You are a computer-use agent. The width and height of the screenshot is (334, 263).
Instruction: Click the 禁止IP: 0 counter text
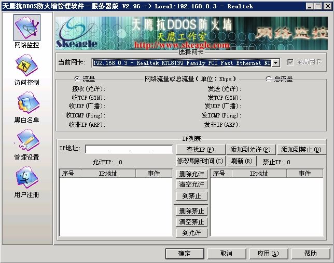tap(276, 162)
